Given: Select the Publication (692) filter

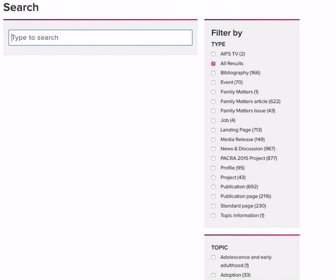Looking at the screenshot, I should tap(213, 187).
